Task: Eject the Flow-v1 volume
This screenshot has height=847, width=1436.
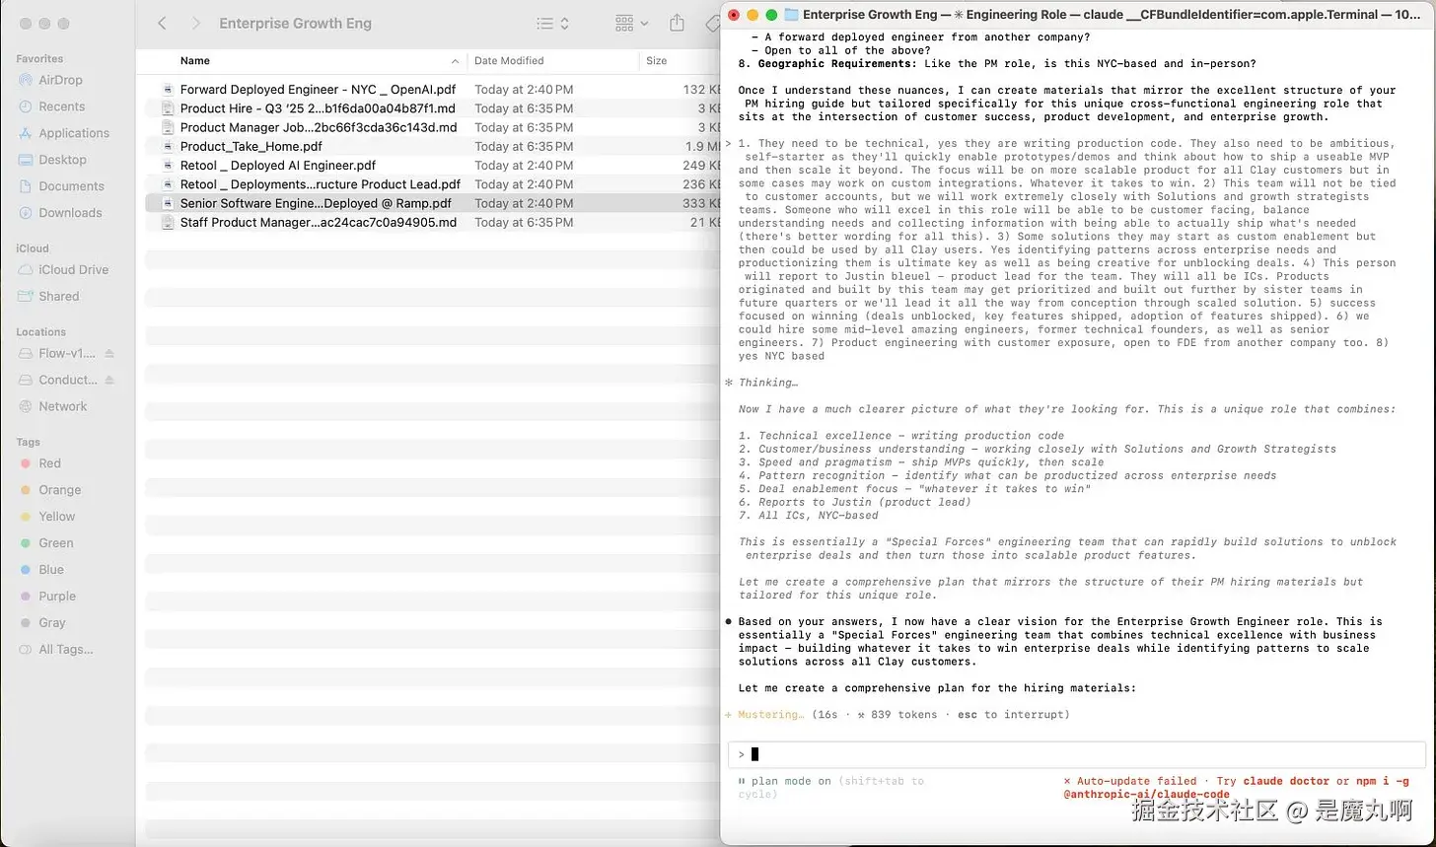Action: pyautogui.click(x=109, y=353)
